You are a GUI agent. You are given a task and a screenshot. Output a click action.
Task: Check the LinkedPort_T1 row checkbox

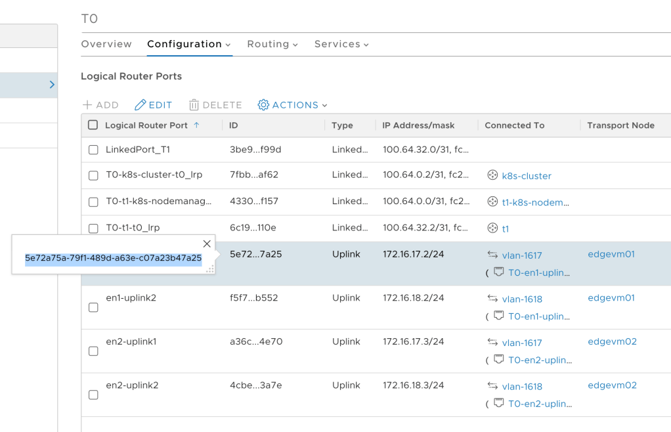(93, 150)
